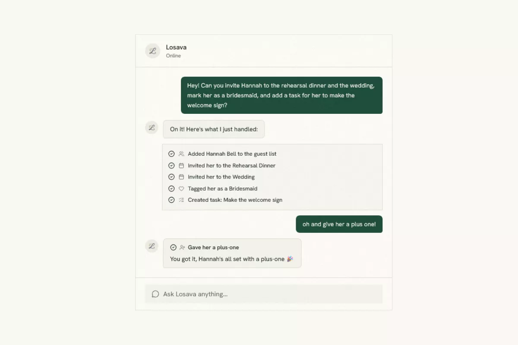
Task: Click the calendar icon beside Rehearsal Dinner invite
Action: (181, 166)
